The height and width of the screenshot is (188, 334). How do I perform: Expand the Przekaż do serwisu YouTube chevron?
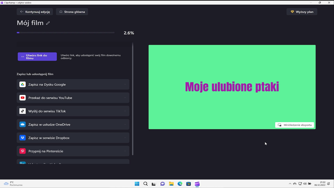coord(125,98)
